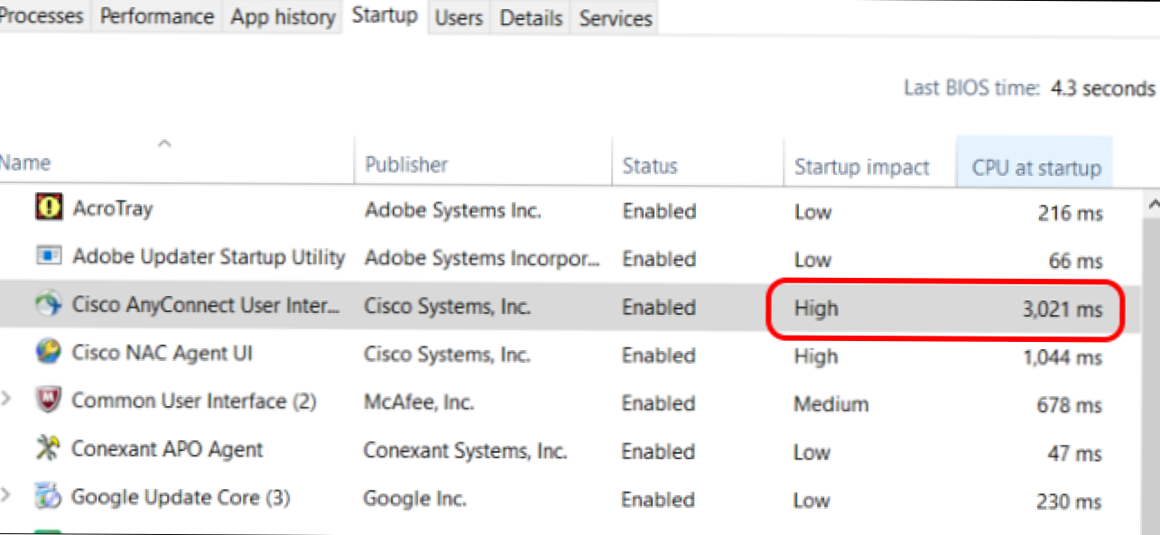Switch to the Processes tab
1160x535 pixels.
42,17
